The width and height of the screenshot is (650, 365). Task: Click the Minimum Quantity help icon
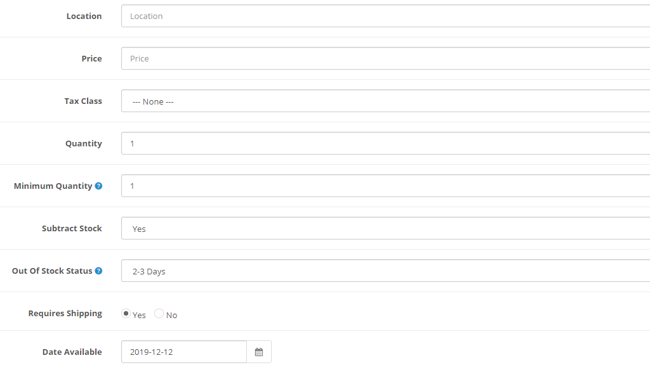coord(99,186)
